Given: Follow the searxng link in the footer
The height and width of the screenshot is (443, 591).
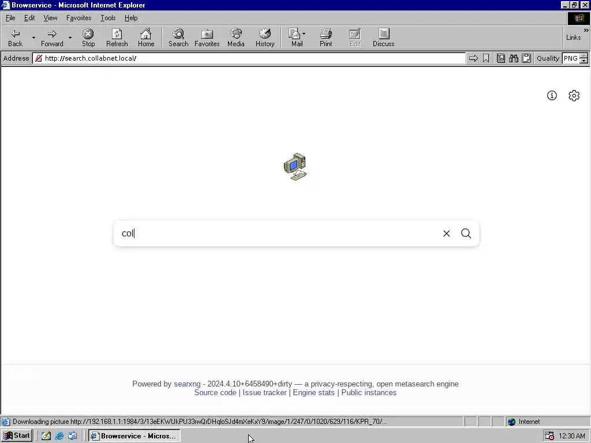Looking at the screenshot, I should [x=187, y=384].
